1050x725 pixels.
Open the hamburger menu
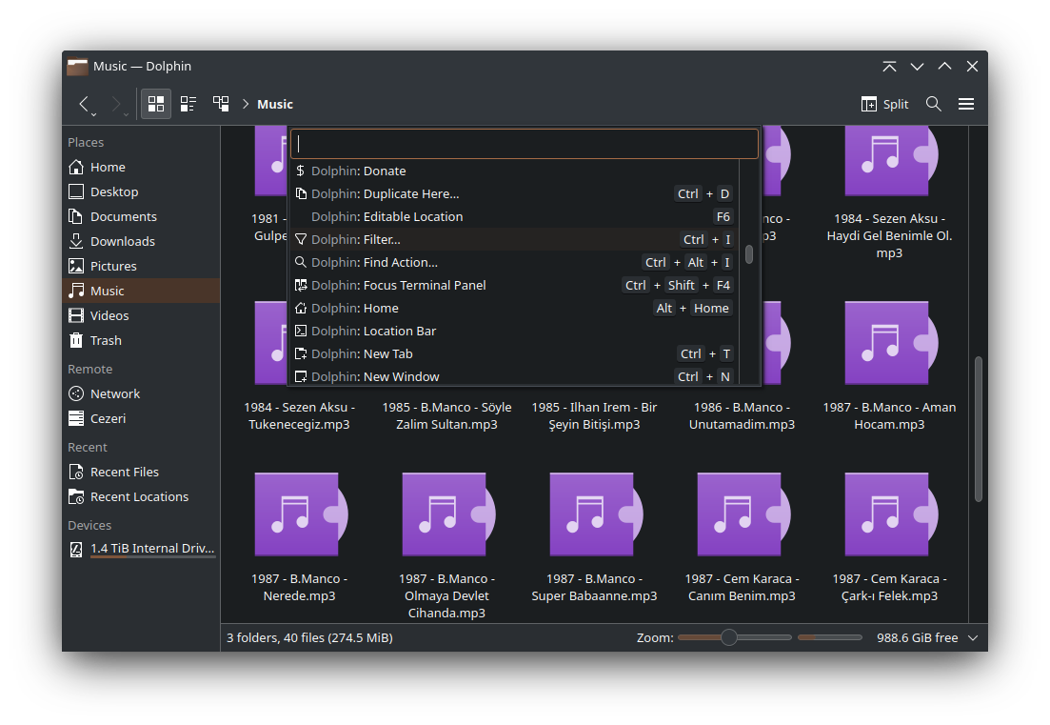click(x=966, y=104)
